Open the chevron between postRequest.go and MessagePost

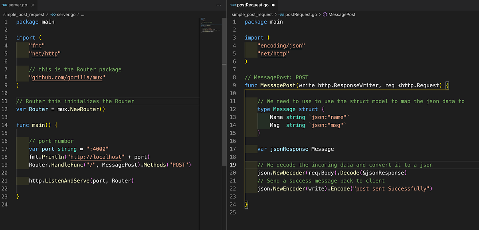click(x=319, y=14)
